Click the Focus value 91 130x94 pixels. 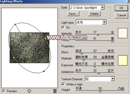coord(94,39)
